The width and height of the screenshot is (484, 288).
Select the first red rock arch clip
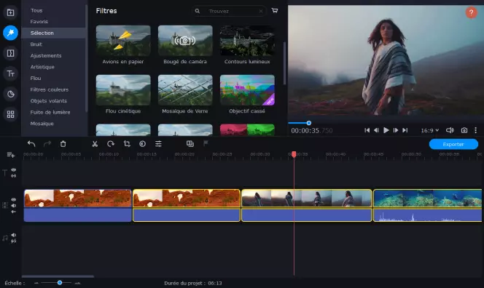(78, 205)
